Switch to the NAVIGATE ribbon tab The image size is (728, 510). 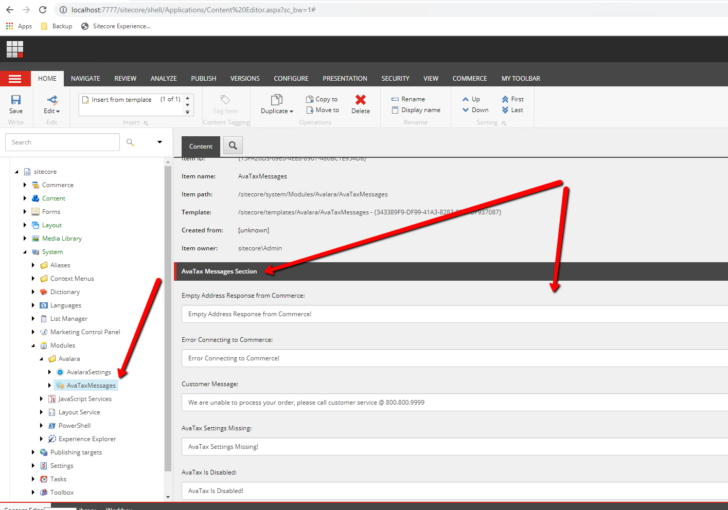[x=85, y=79]
